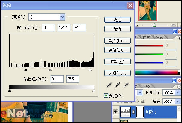182x123 pixels.
Task: Click the output levels field showing 255
Action: pyautogui.click(x=72, y=79)
